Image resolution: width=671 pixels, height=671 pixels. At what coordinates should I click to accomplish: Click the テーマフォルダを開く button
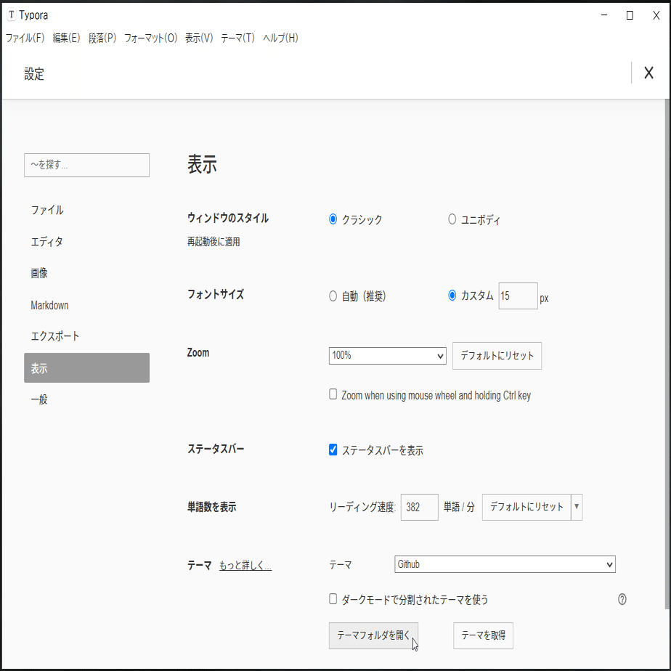[x=373, y=635]
